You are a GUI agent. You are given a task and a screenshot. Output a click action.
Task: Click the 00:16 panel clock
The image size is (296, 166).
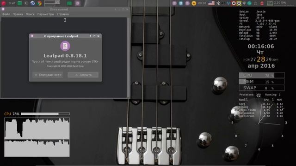pyautogui.click(x=202, y=3)
